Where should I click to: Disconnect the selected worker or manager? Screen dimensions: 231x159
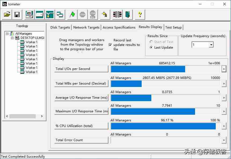pyautogui.click(x=117, y=14)
